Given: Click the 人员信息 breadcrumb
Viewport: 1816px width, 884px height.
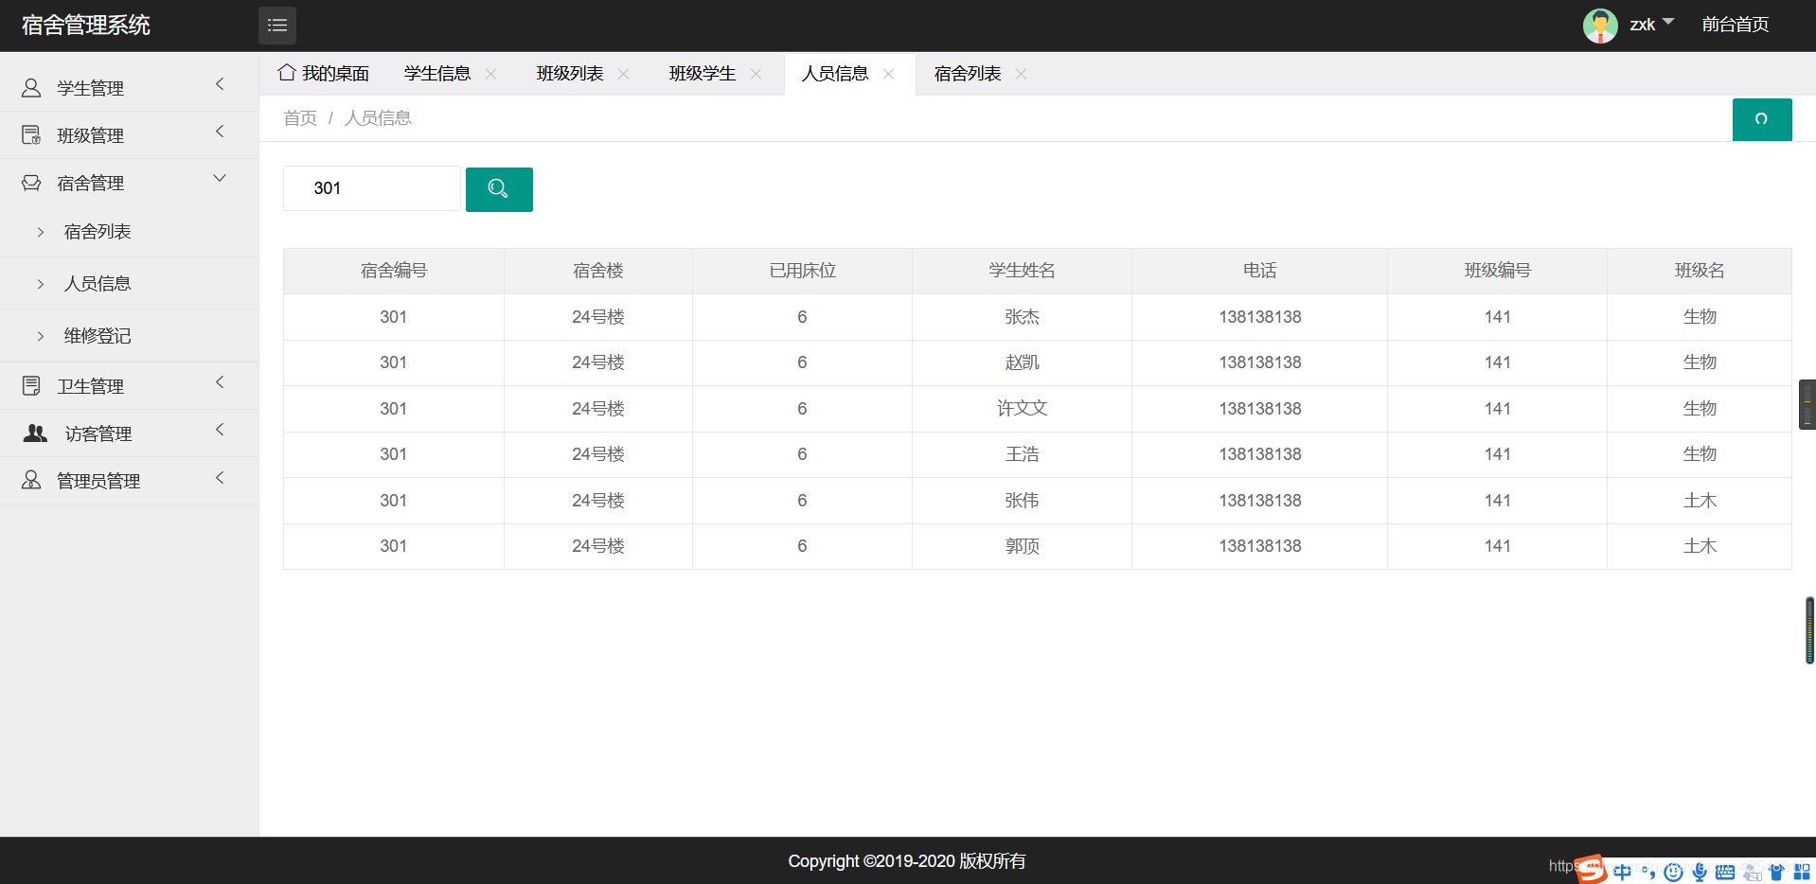Looking at the screenshot, I should click(378, 118).
